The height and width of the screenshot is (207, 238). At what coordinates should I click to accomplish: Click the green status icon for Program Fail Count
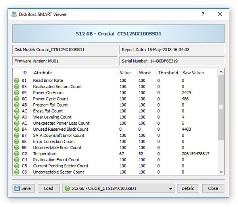[x=17, y=105]
